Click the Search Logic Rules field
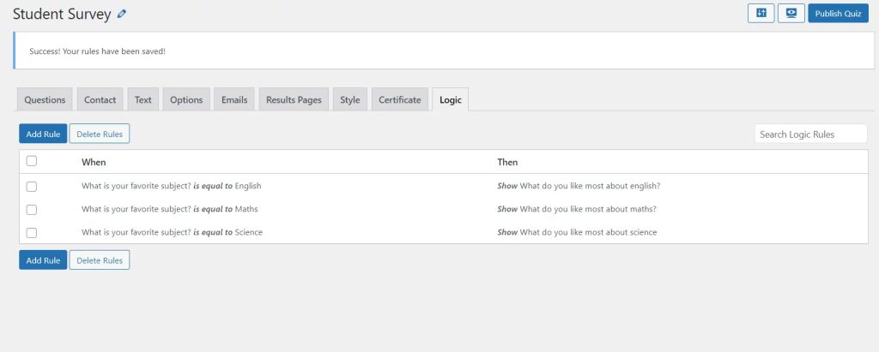Screen dimensions: 879x352 click(x=810, y=134)
